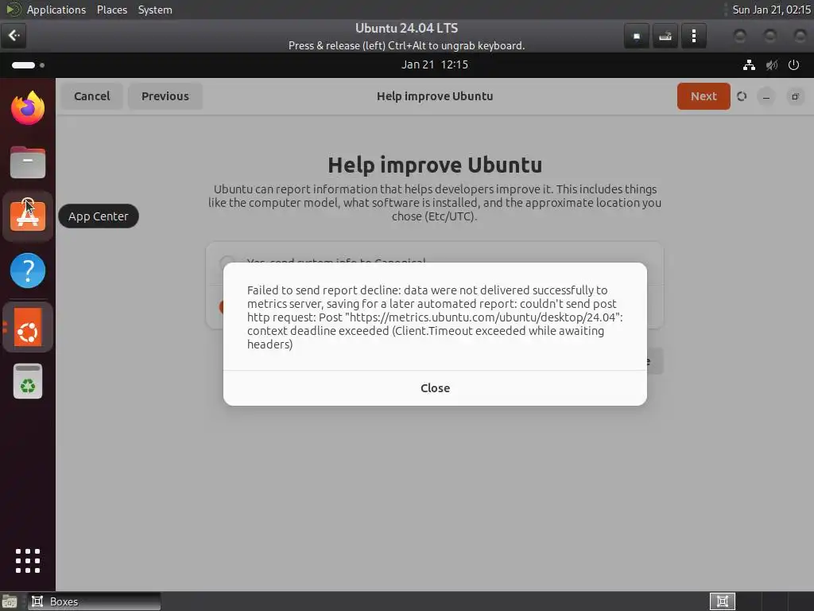Click the Next button in installer header
The width and height of the screenshot is (814, 611).
click(704, 96)
